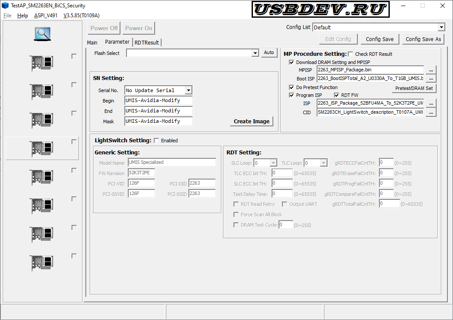
Task: Click the End serial number field
Action: (x=159, y=111)
